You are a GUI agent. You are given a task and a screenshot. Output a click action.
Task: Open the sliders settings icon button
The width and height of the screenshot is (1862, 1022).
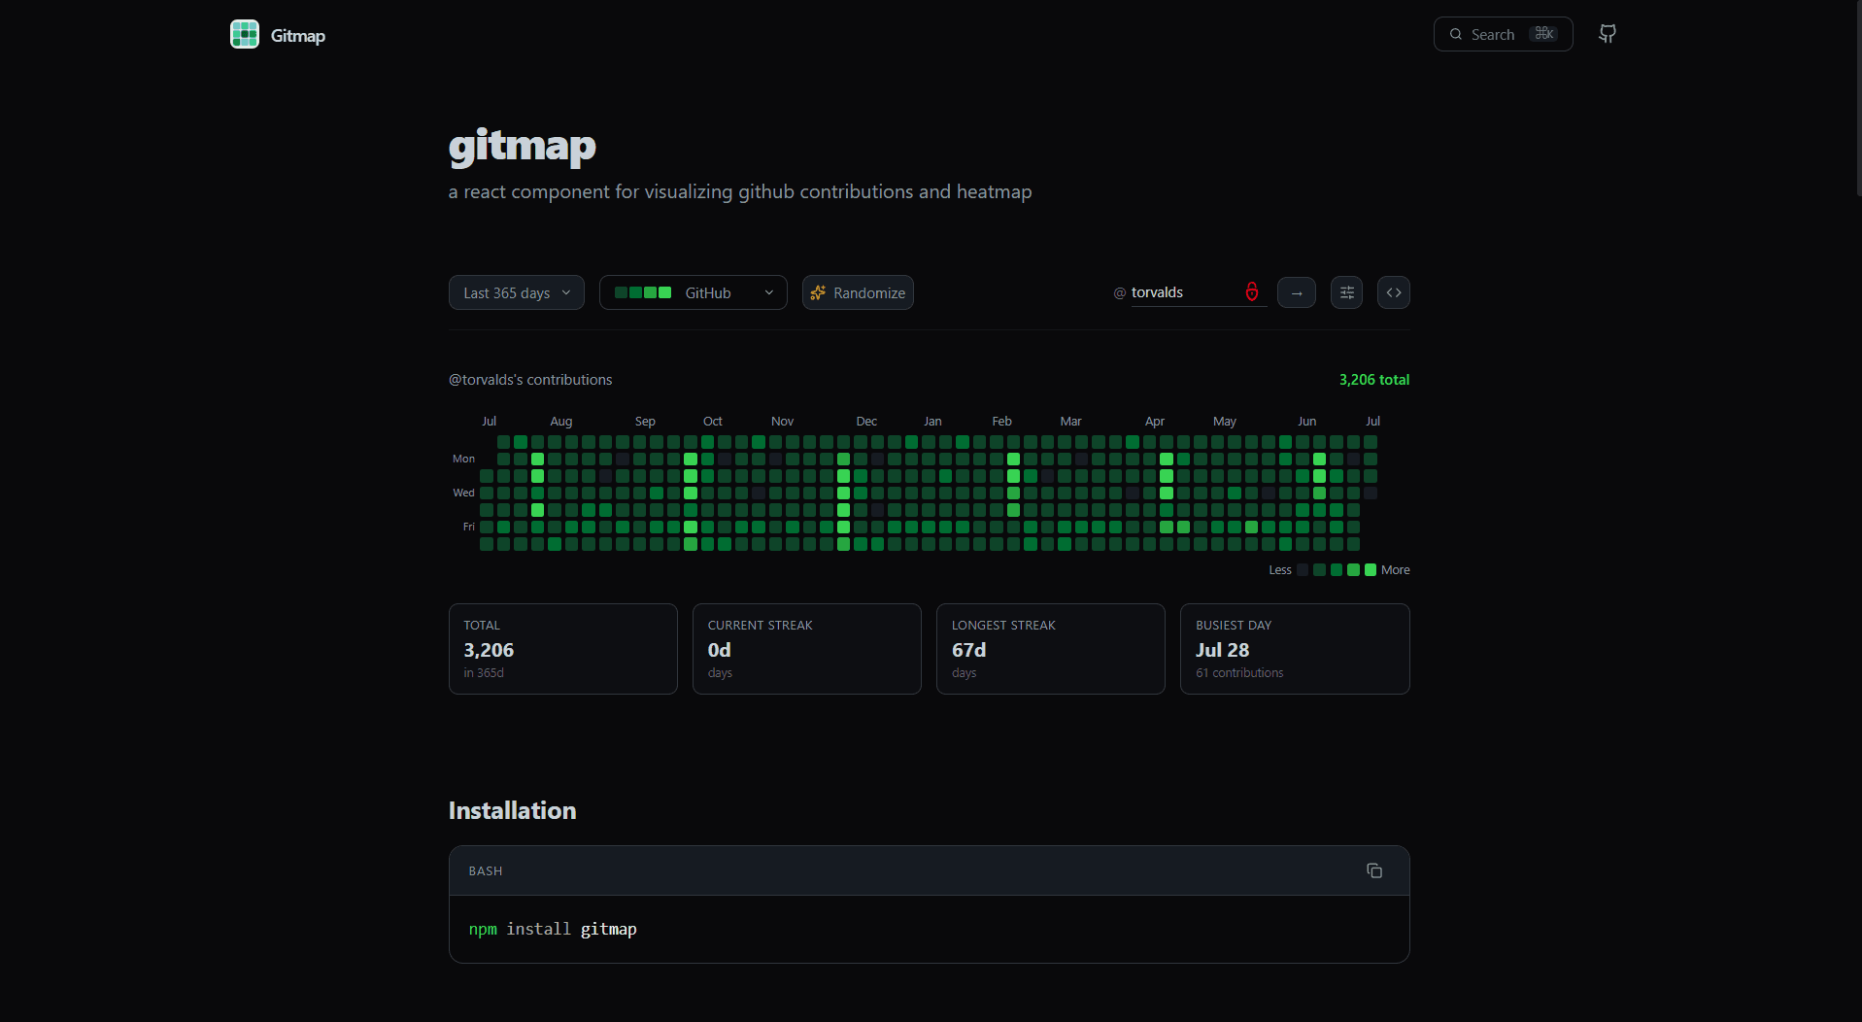[1346, 292]
